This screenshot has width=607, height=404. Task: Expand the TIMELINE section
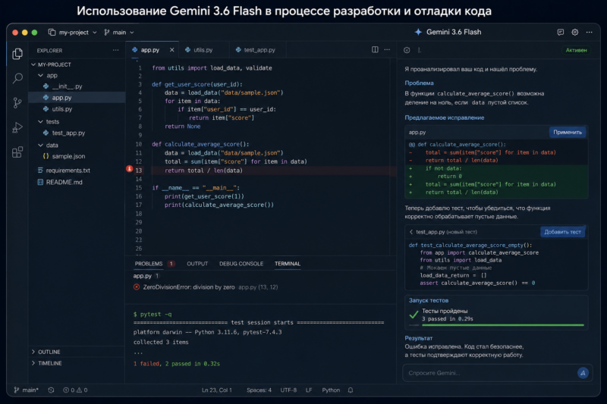(x=46, y=363)
